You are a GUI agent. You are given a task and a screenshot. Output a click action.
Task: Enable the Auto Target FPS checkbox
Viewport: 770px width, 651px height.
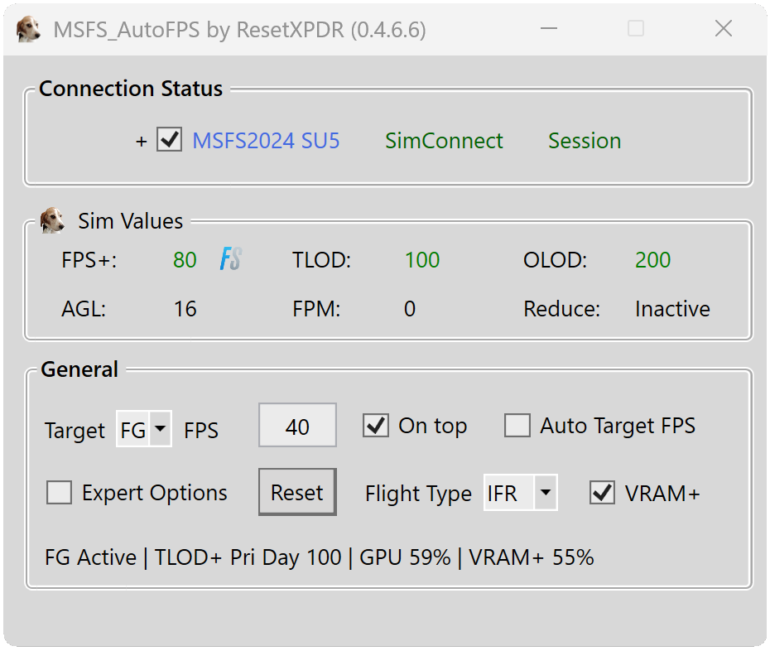pos(517,426)
